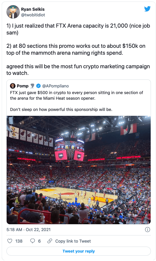Click the chain link icon
156x261 pixels.
50,241
